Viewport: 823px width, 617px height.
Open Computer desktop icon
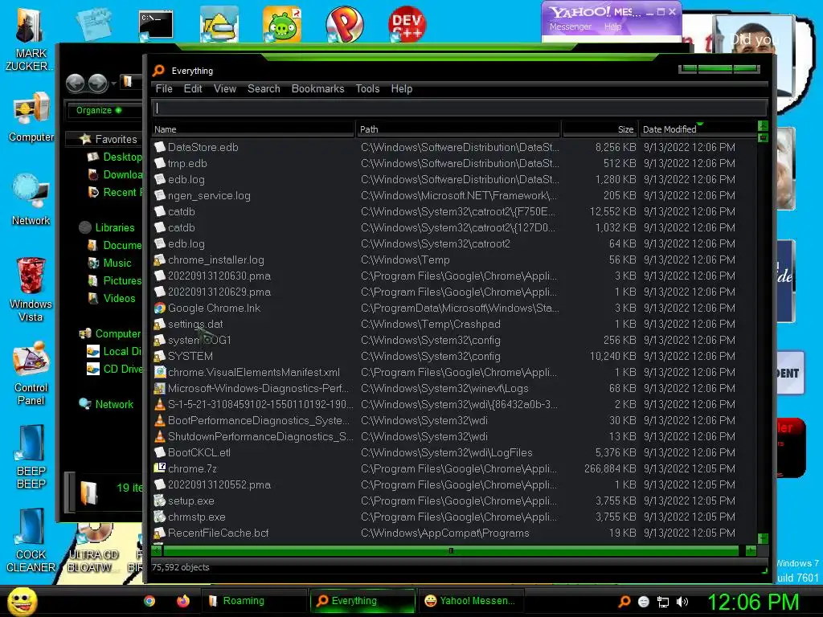[31, 116]
